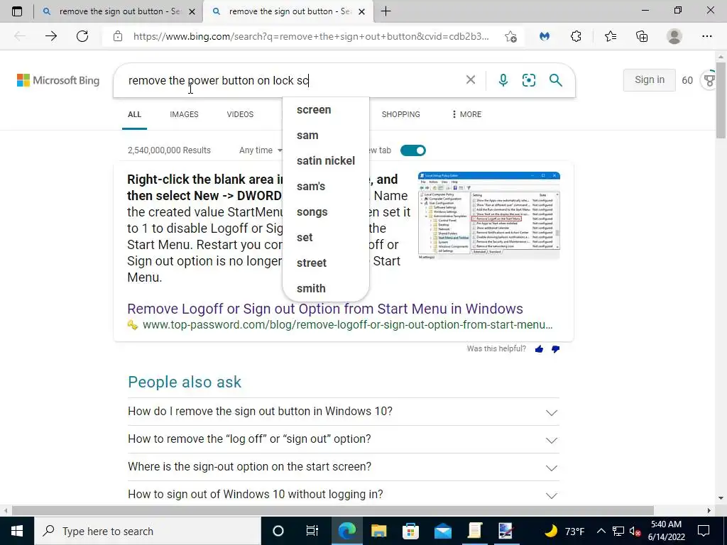Choose the set suggestion
The height and width of the screenshot is (545, 727).
click(x=325, y=237)
